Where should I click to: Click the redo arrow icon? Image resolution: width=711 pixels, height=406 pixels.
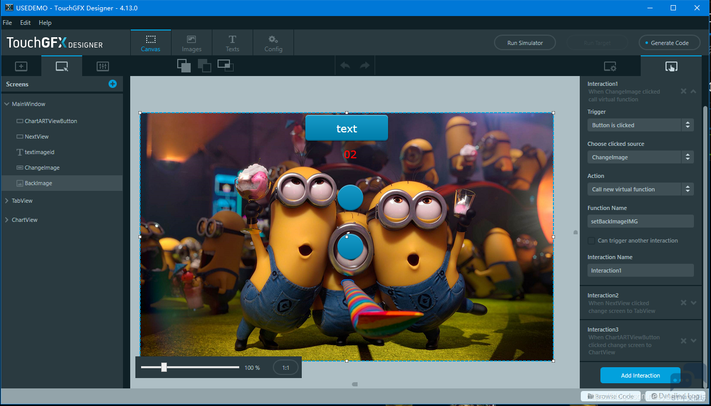365,66
